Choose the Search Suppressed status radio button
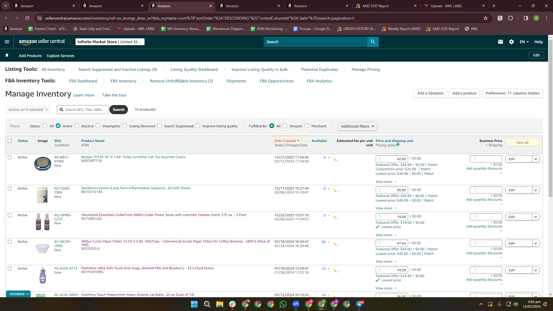The width and height of the screenshot is (553, 311). click(160, 126)
